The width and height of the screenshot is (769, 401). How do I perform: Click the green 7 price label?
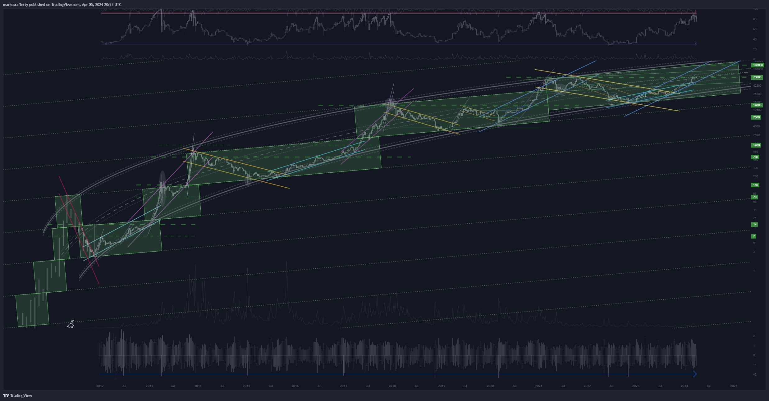click(x=754, y=236)
